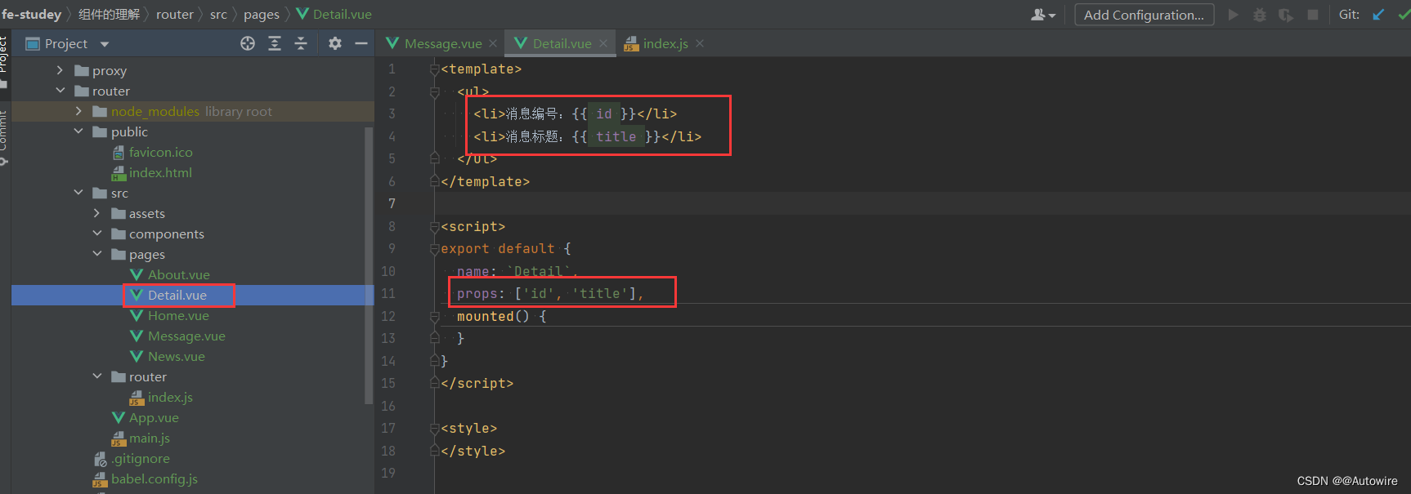Click the expand all icon in Project panel
The image size is (1411, 494).
click(x=275, y=43)
